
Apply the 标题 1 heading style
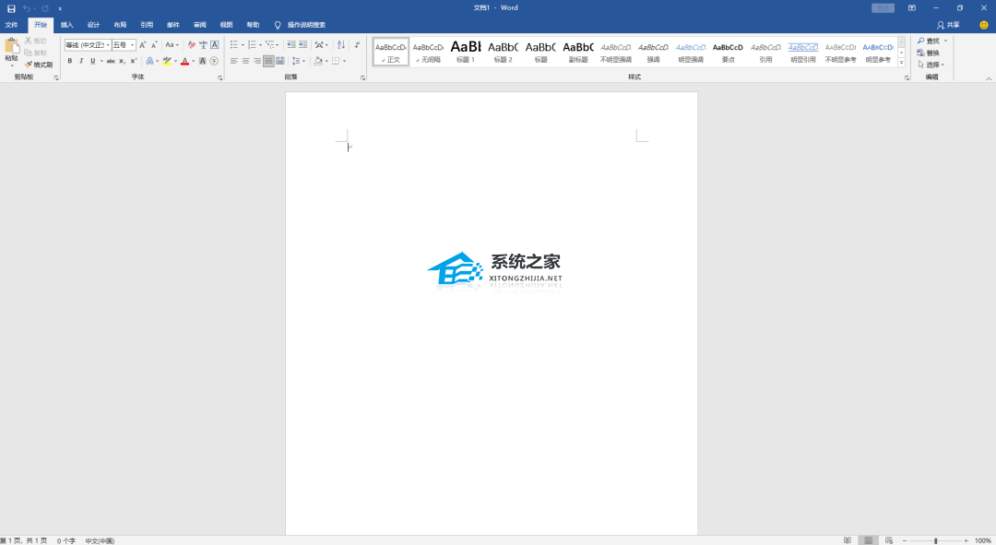(466, 52)
